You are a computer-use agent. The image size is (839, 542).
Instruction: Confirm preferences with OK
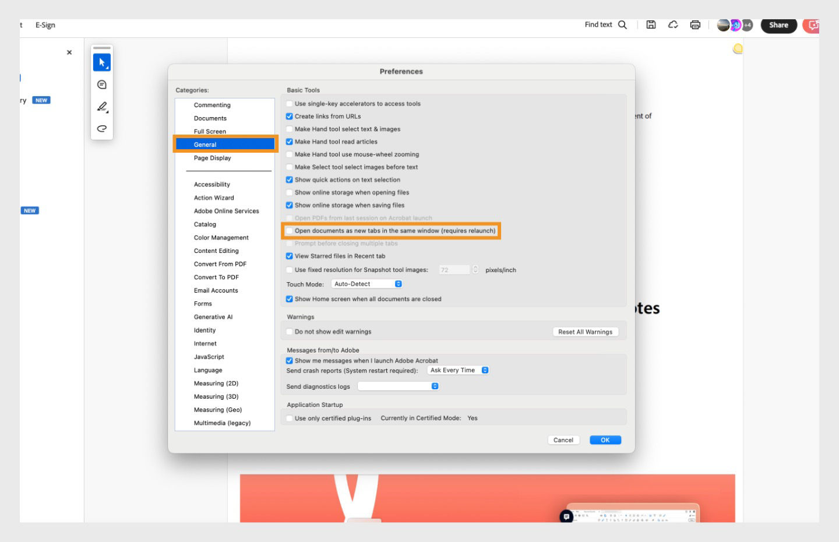pyautogui.click(x=605, y=439)
